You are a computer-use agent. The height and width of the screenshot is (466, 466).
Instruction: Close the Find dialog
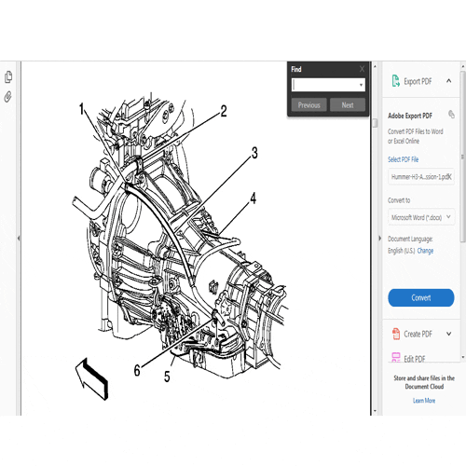pyautogui.click(x=362, y=69)
